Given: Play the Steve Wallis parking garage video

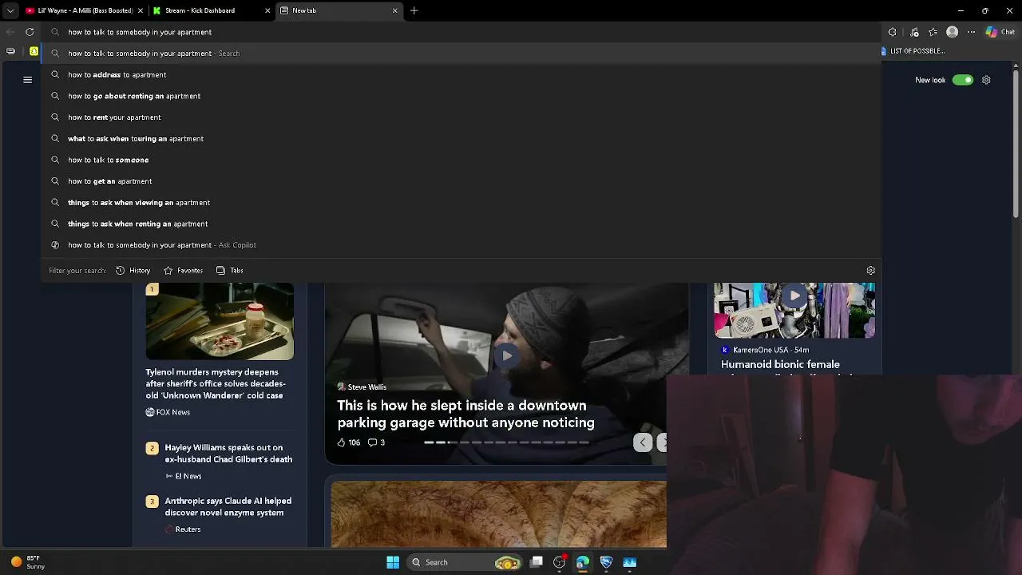Looking at the screenshot, I should [x=506, y=356].
